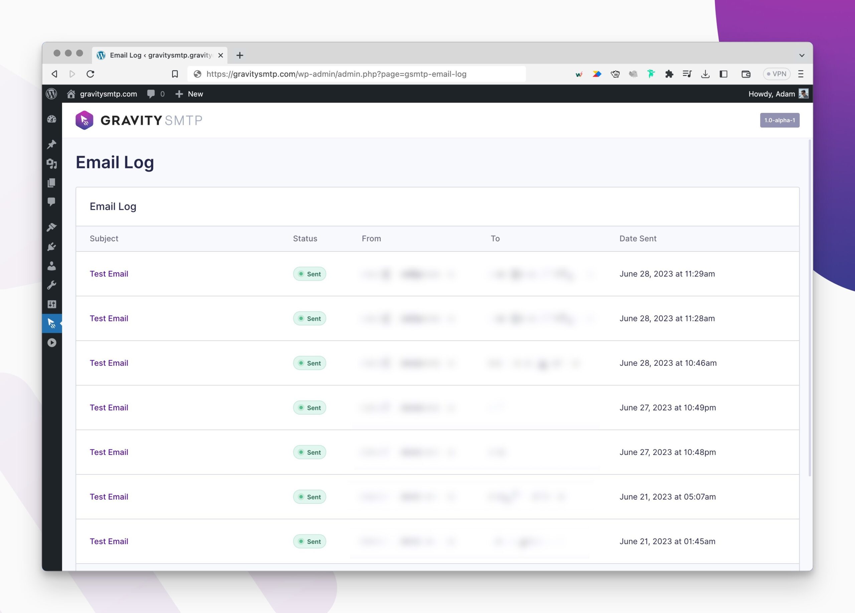Open the Dashboard sidebar icon
This screenshot has height=613, width=855.
[52, 120]
